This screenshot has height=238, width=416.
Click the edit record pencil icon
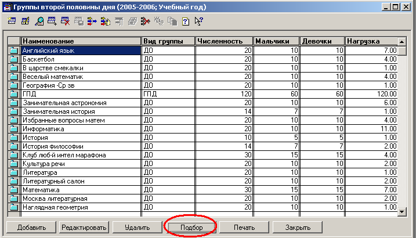click(25, 22)
